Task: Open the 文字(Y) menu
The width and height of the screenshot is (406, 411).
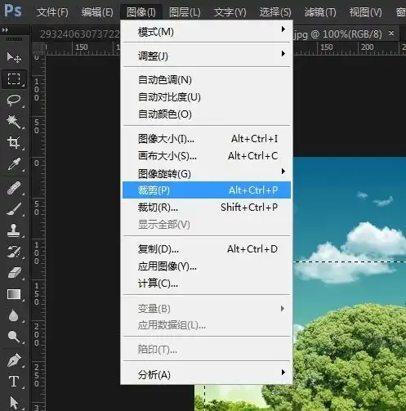Action: [x=230, y=12]
